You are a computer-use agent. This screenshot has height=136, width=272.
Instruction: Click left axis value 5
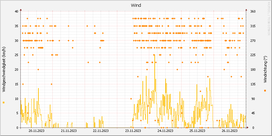point(17,113)
